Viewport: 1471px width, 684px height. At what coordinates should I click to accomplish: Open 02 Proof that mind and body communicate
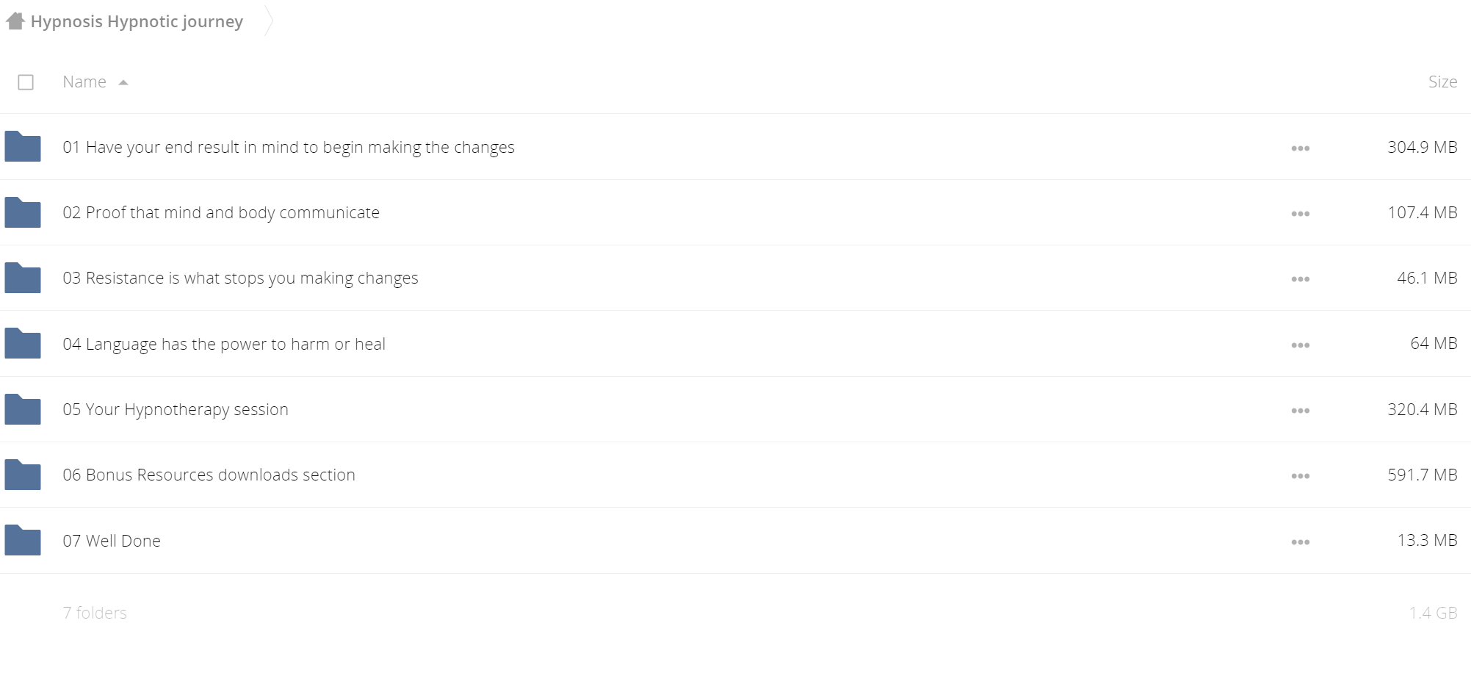[x=221, y=212]
